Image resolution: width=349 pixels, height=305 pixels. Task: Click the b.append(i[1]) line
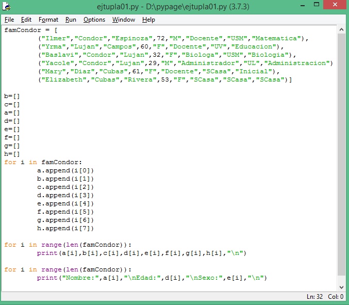65,179
